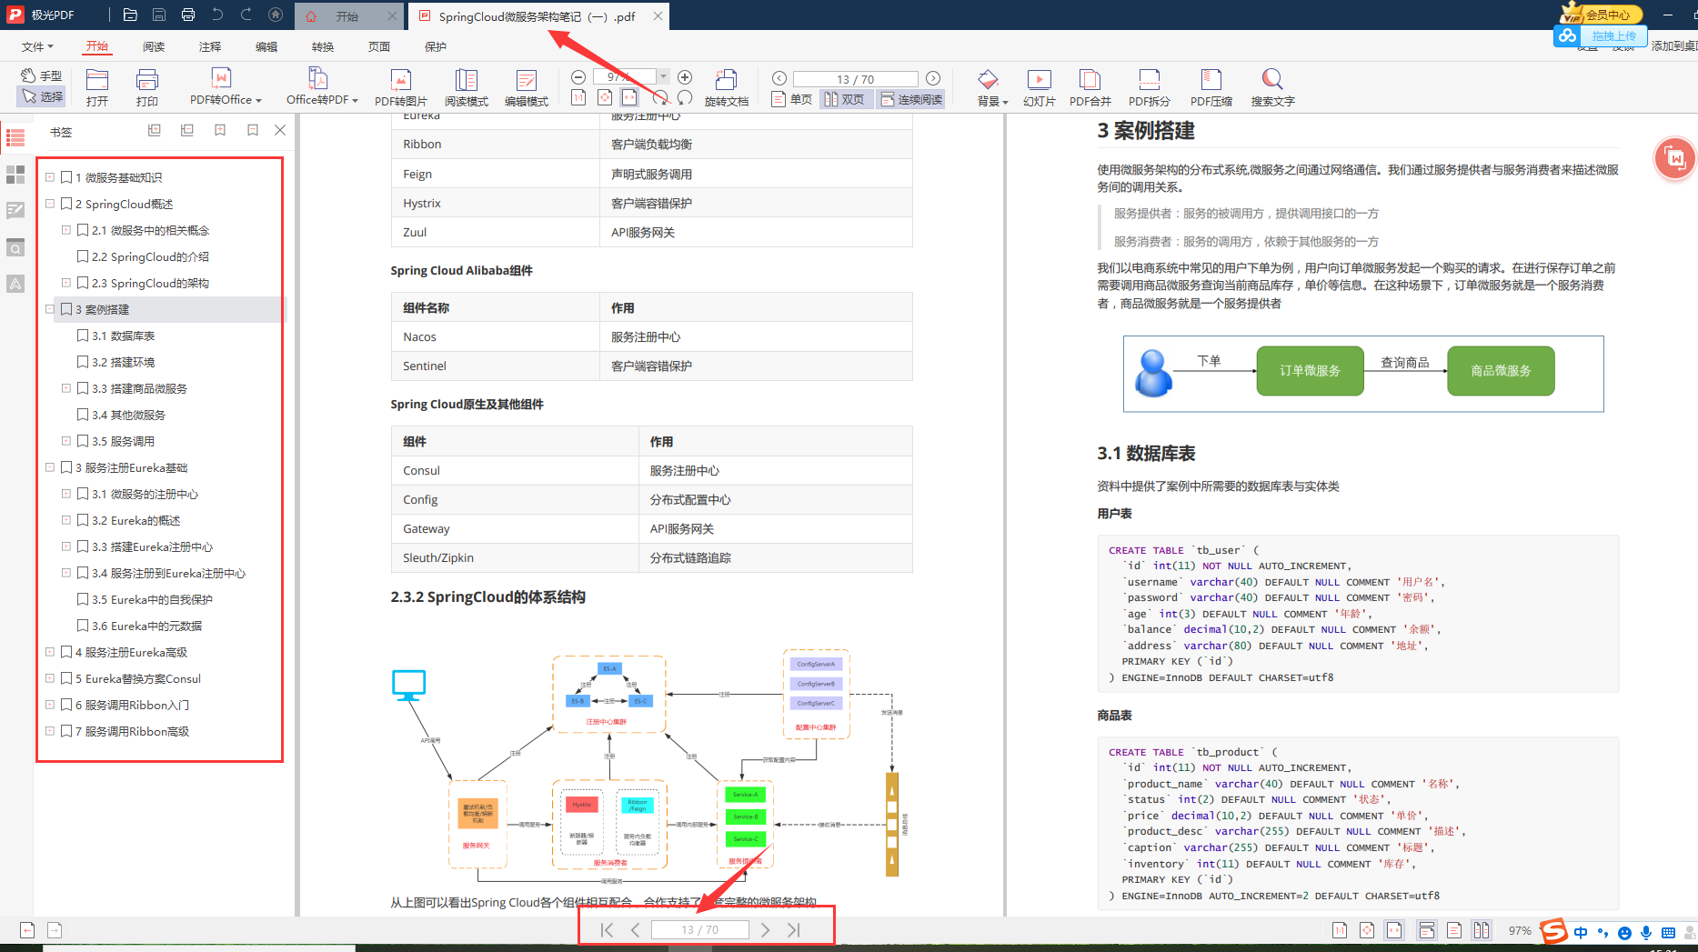Open the 页面 ribbon tab
Screen dimensions: 1698x952
click(x=379, y=46)
